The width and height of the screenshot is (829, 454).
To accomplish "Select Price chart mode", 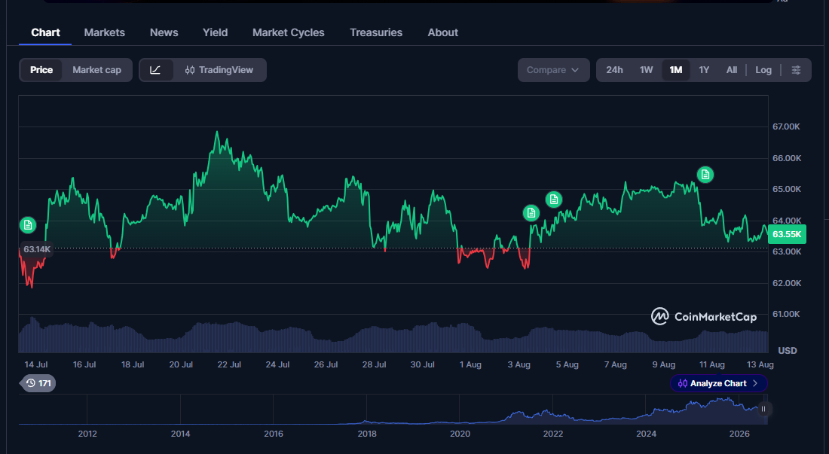I will pos(41,70).
